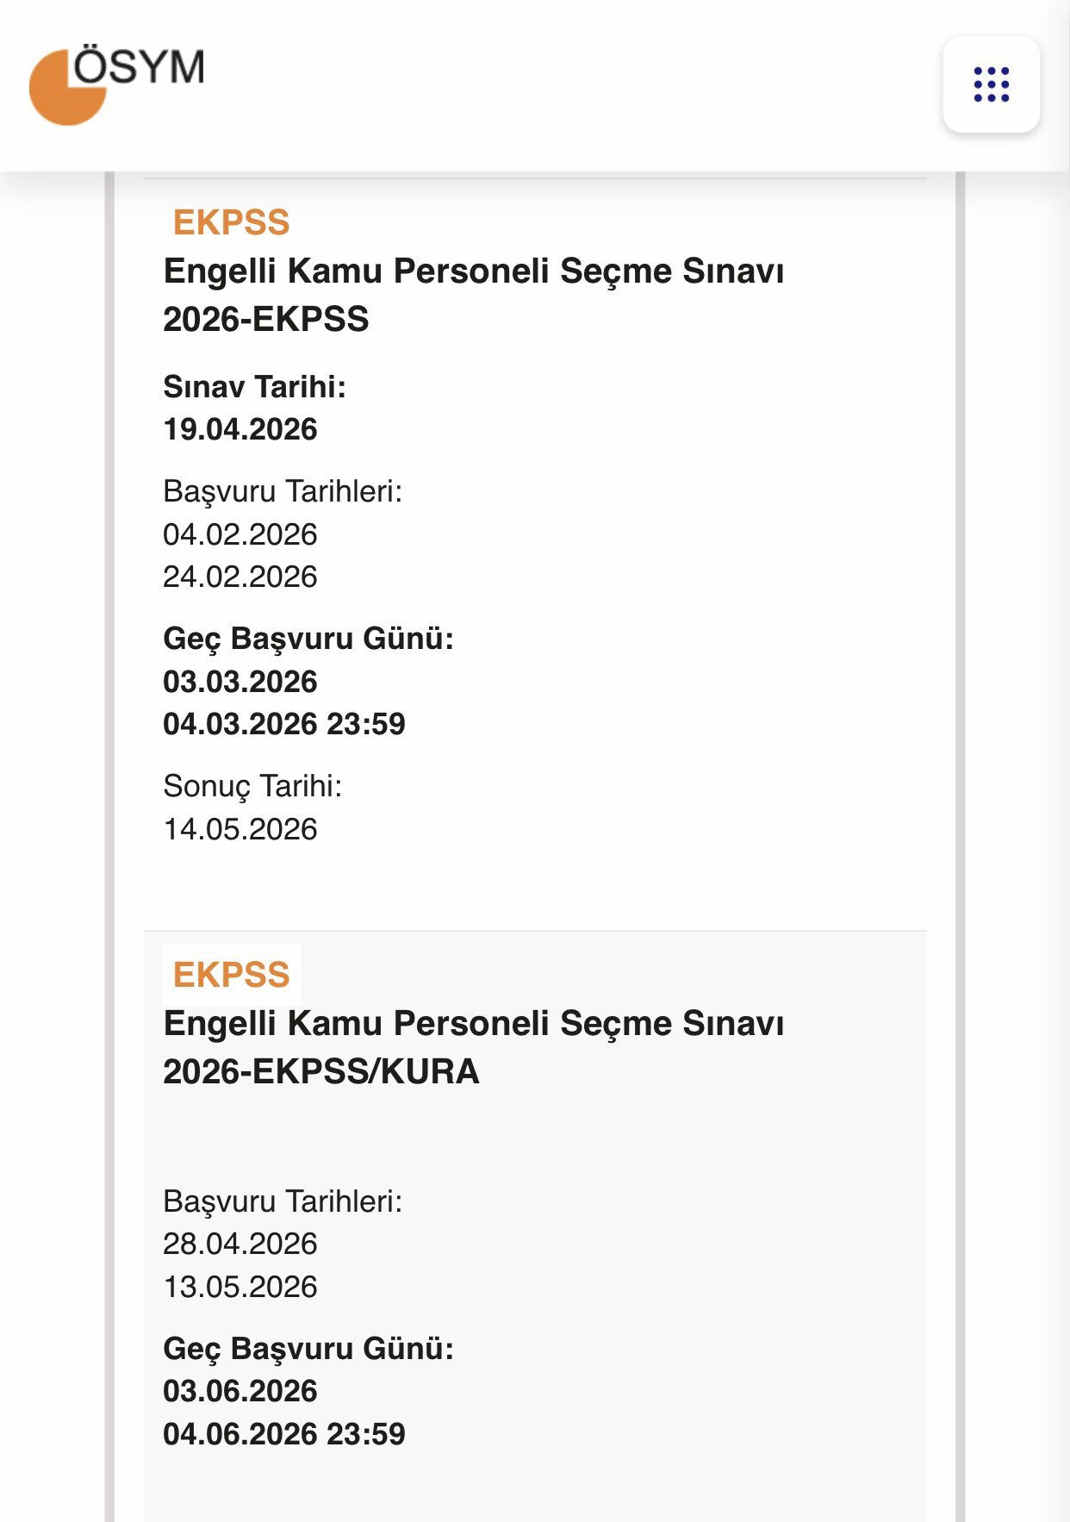Click Başvuru Tarihleri label in first EKPSS entry
The height and width of the screenshot is (1522, 1070).
[283, 491]
